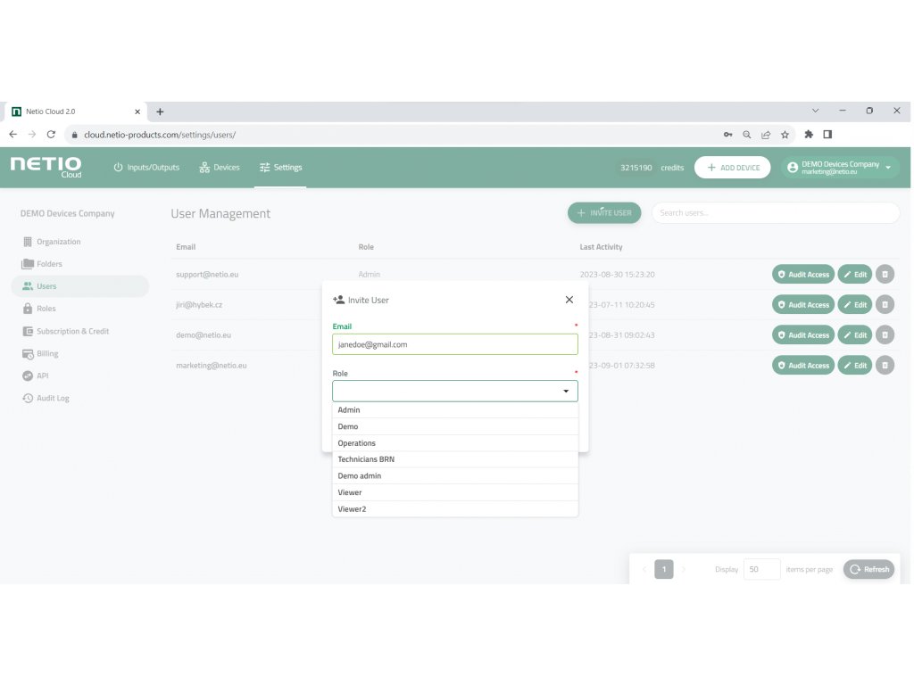Reload the page using browser refresh icon

click(x=51, y=135)
